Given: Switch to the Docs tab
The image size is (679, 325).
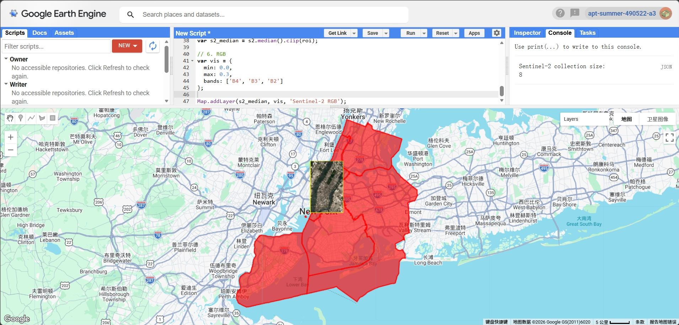Looking at the screenshot, I should [39, 33].
